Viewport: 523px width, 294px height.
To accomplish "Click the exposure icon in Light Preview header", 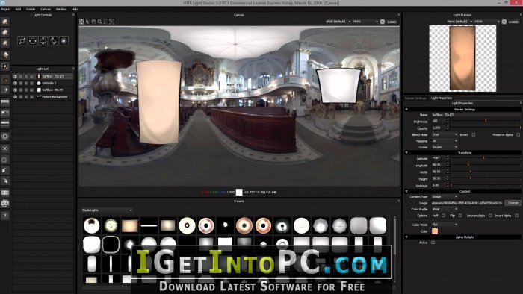I will pyautogui.click(x=504, y=22).
